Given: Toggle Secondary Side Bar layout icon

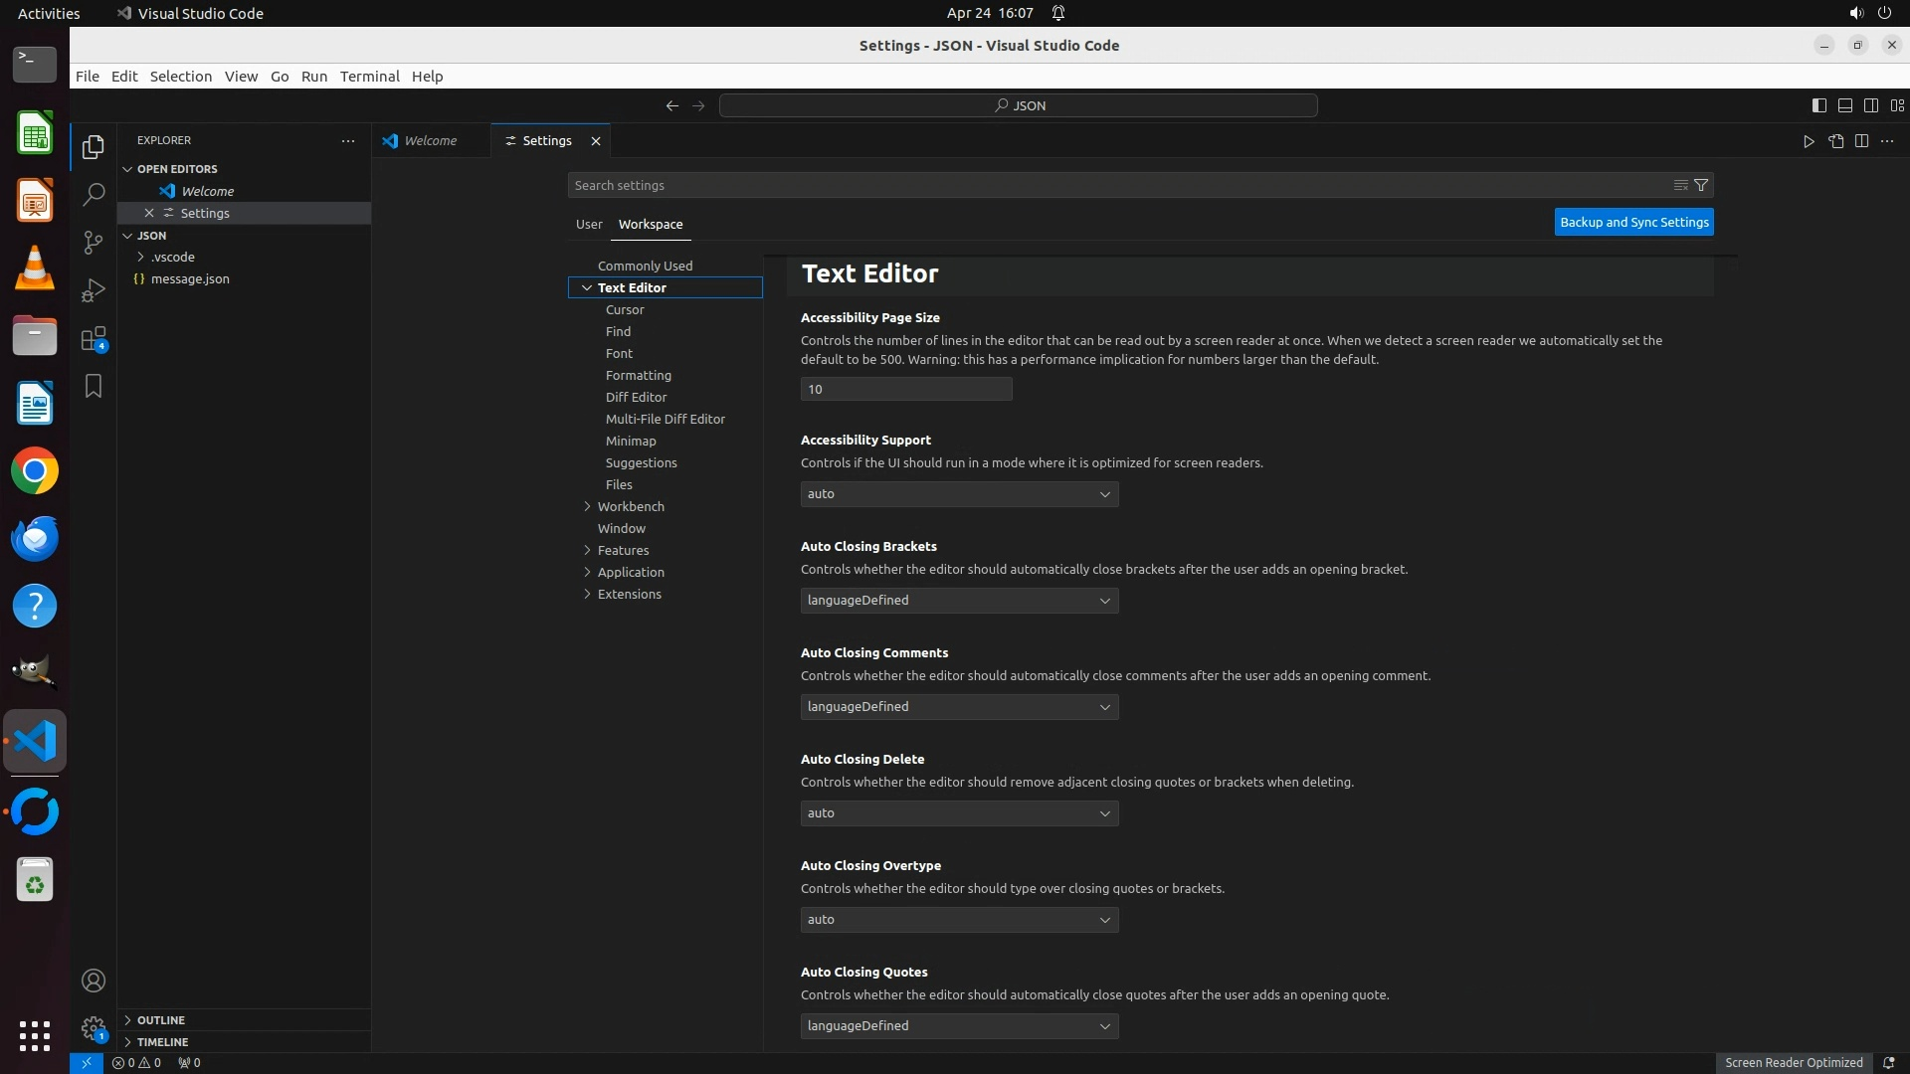Looking at the screenshot, I should [1870, 105].
